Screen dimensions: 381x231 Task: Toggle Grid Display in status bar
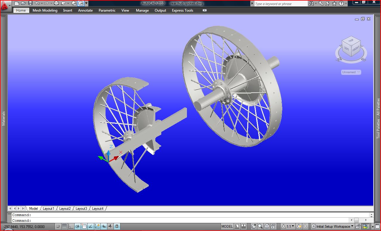[64, 227]
